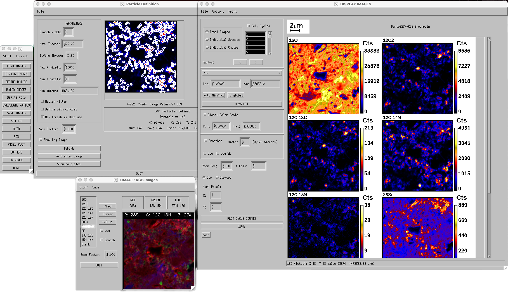The image size is (508, 293).
Task: Open the 16O species dropdown
Action: click(242, 73)
